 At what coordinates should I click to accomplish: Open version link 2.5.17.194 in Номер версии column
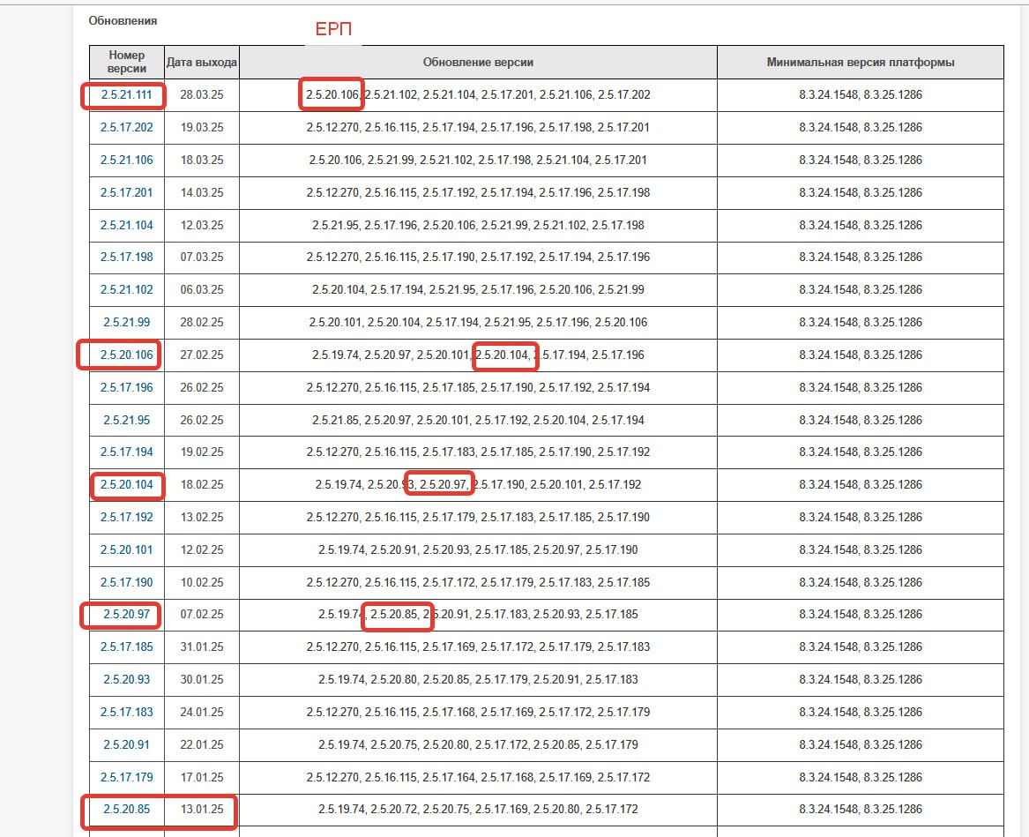126,452
